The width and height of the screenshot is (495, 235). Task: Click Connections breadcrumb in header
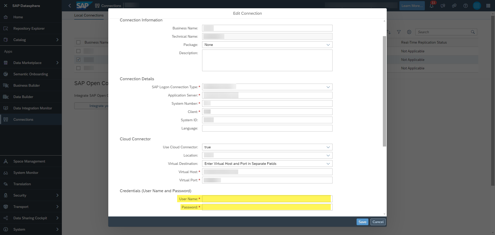click(108, 6)
